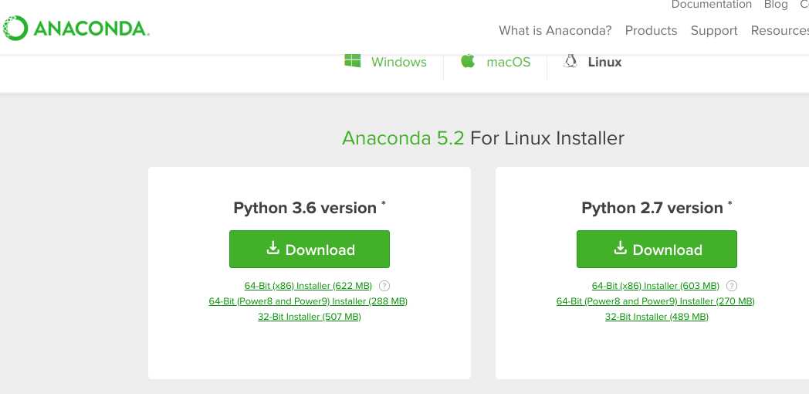Viewport: 809px width, 394px height.
Task: Click the help icon beside the 603 MB installer
Action: click(732, 286)
